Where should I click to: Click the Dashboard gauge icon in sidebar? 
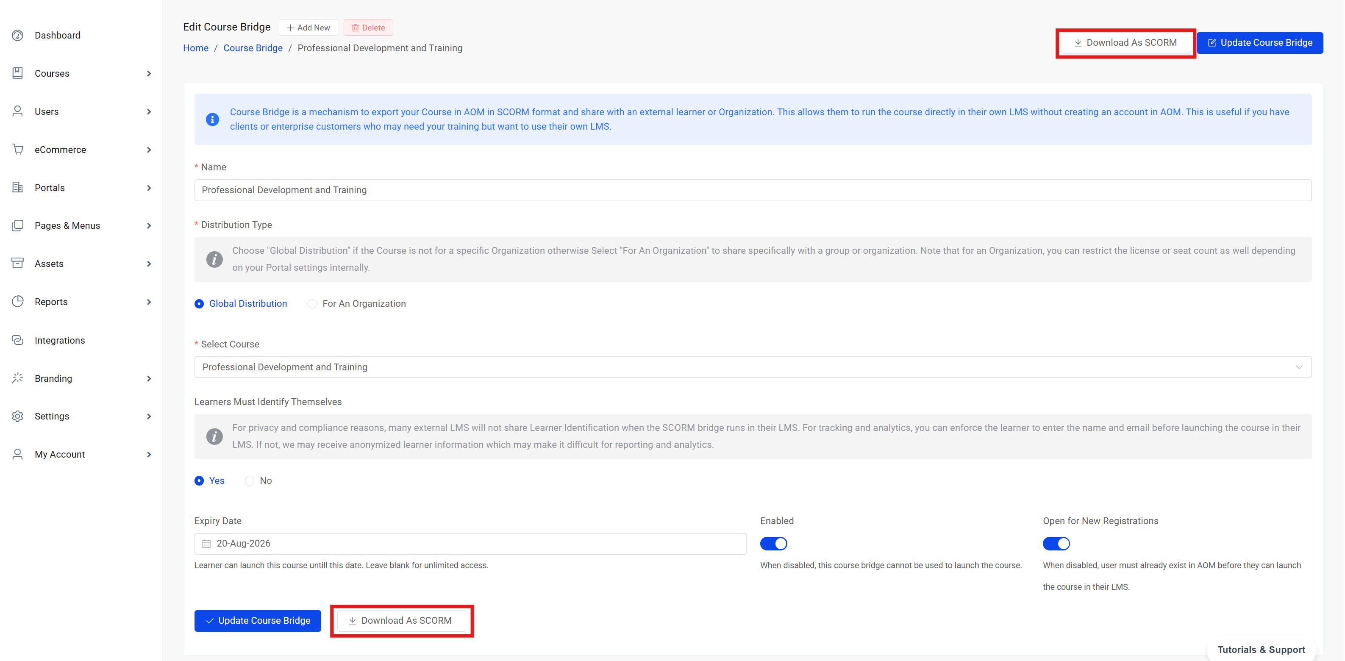click(x=18, y=36)
